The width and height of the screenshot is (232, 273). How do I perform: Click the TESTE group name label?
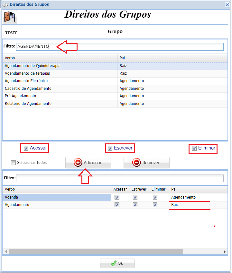click(11, 33)
